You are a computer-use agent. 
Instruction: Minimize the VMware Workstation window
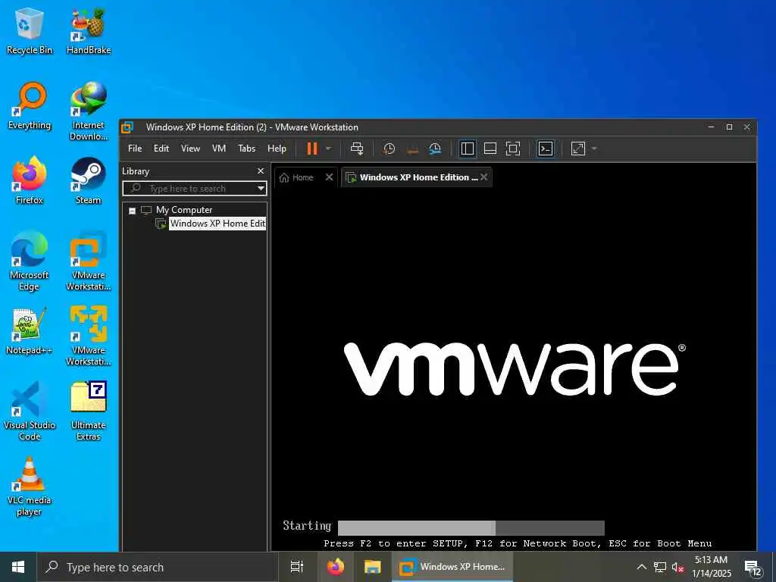point(711,127)
